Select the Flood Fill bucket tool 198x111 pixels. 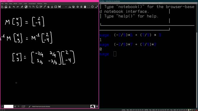[x=48, y=7]
